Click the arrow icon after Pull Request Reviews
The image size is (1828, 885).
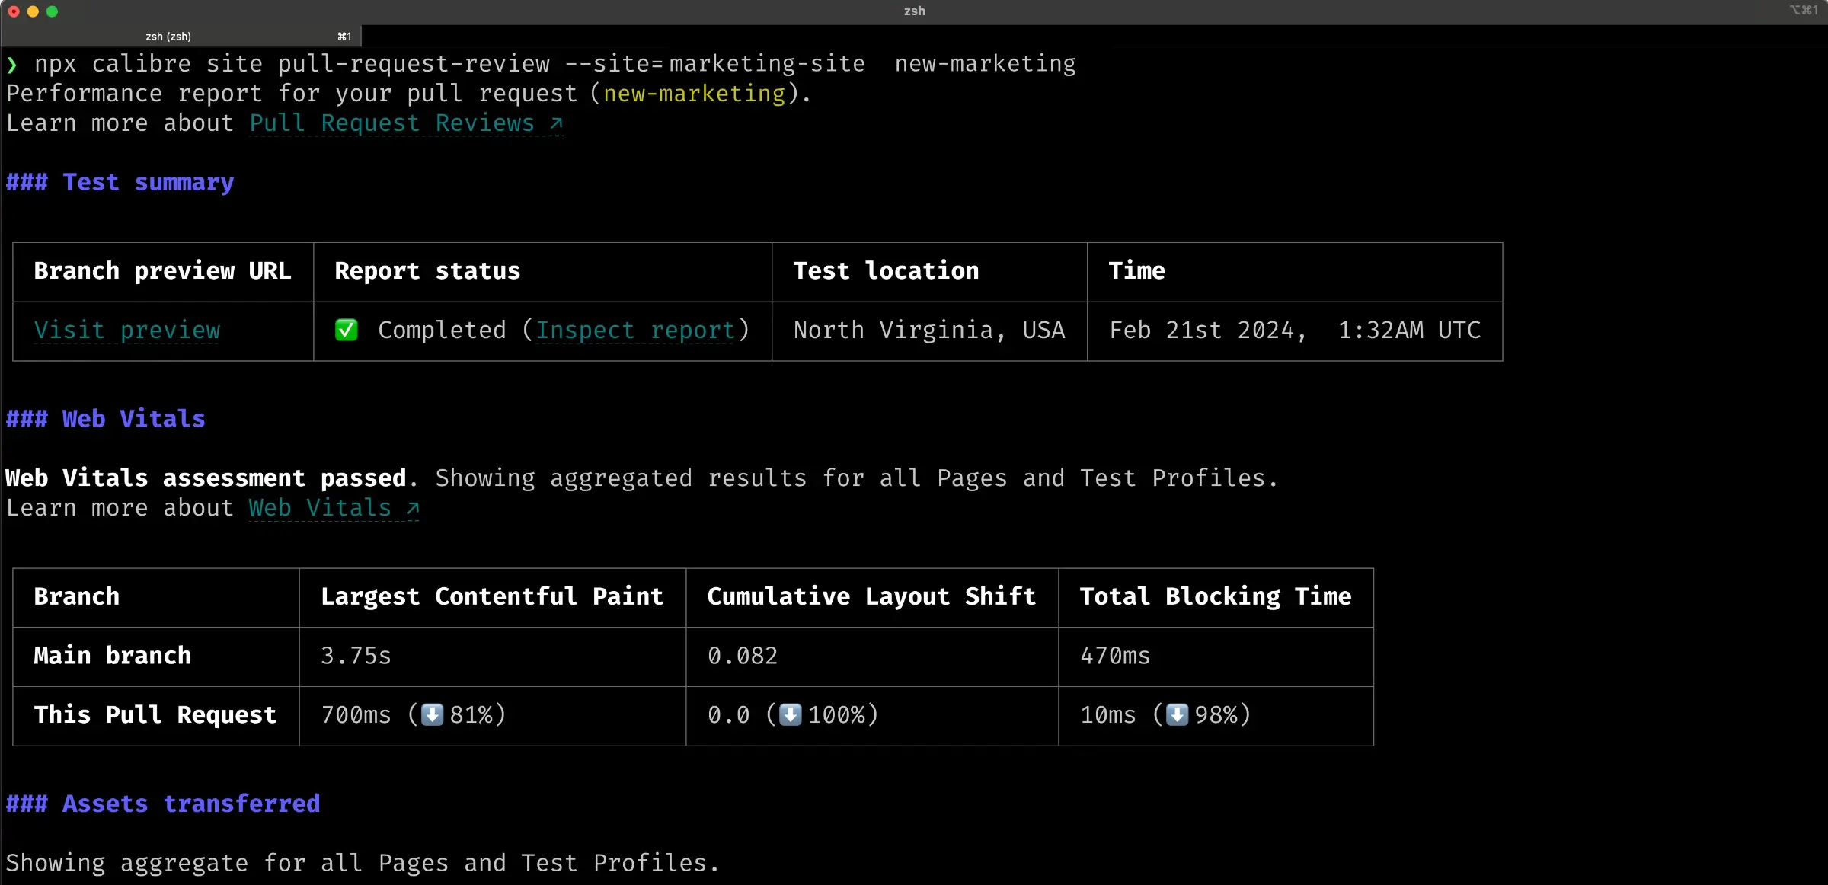[x=556, y=123]
